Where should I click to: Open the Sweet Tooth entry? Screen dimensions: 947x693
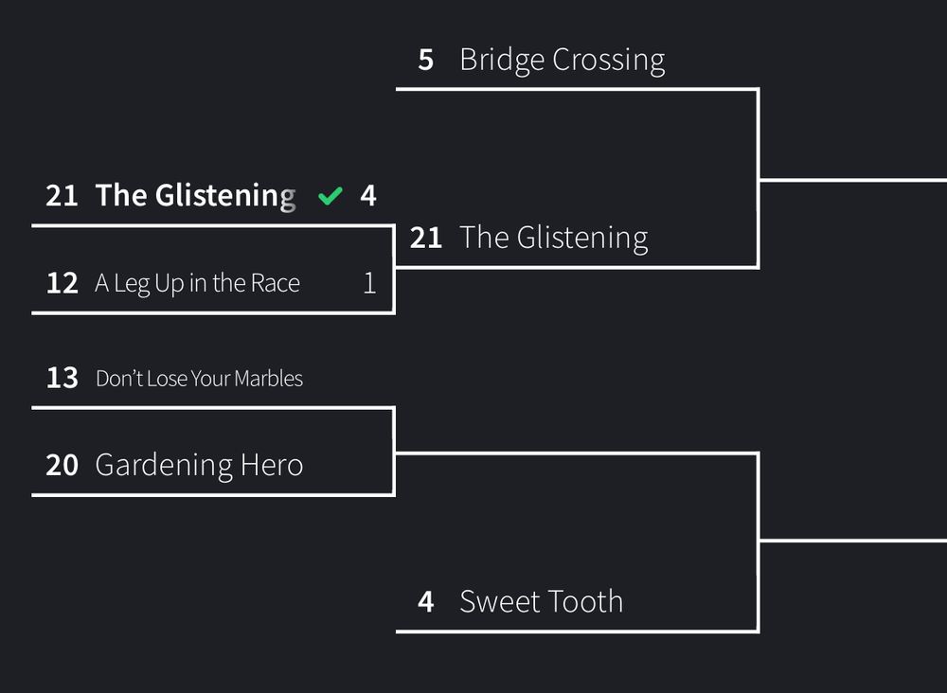tap(541, 601)
